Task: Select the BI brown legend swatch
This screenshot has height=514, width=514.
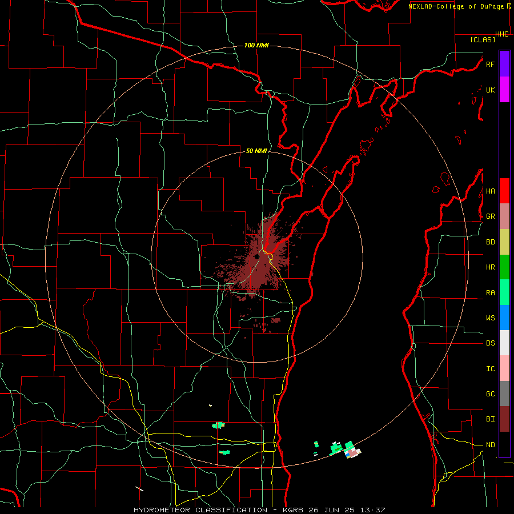Action: point(504,419)
